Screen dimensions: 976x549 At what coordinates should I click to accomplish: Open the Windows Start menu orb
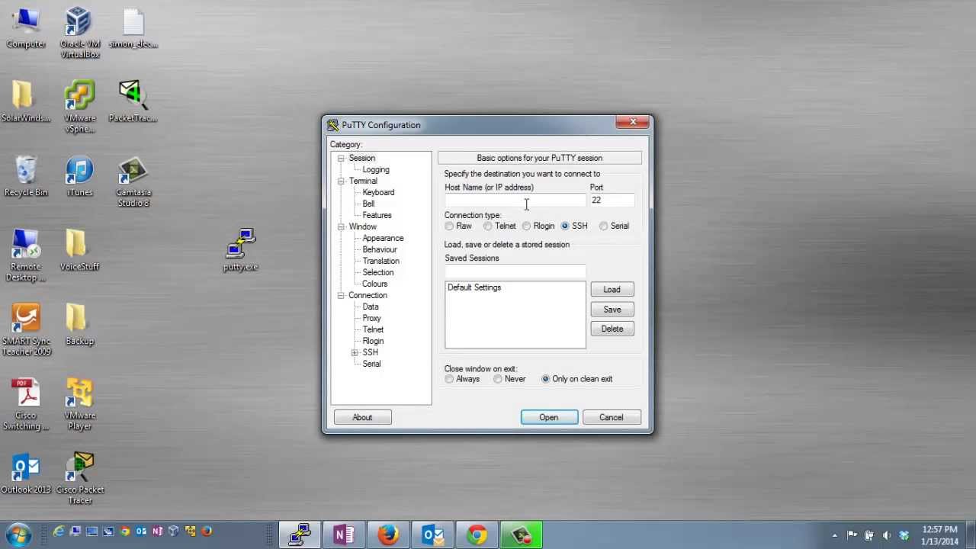[18, 535]
